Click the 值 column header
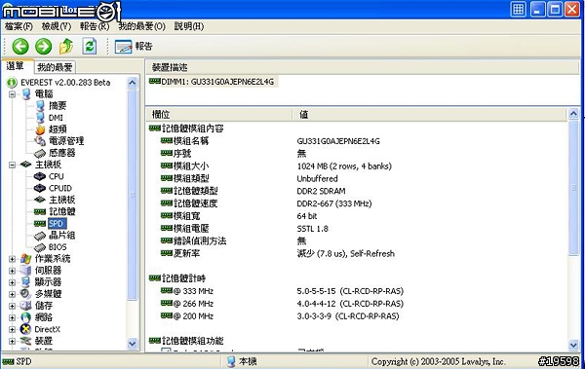Viewport: 585px width, 369px height. point(429,115)
